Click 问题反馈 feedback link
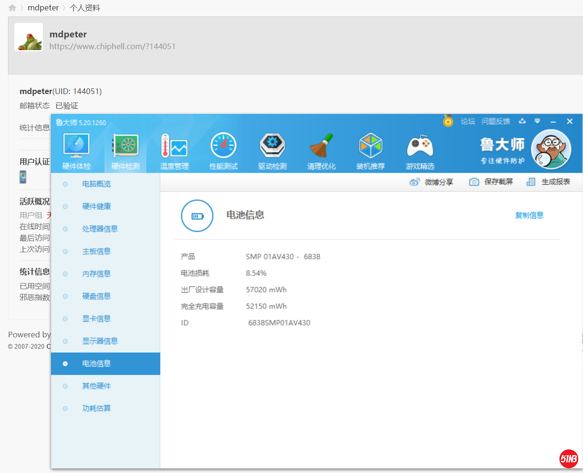Image resolution: width=583 pixels, height=473 pixels. point(496,121)
